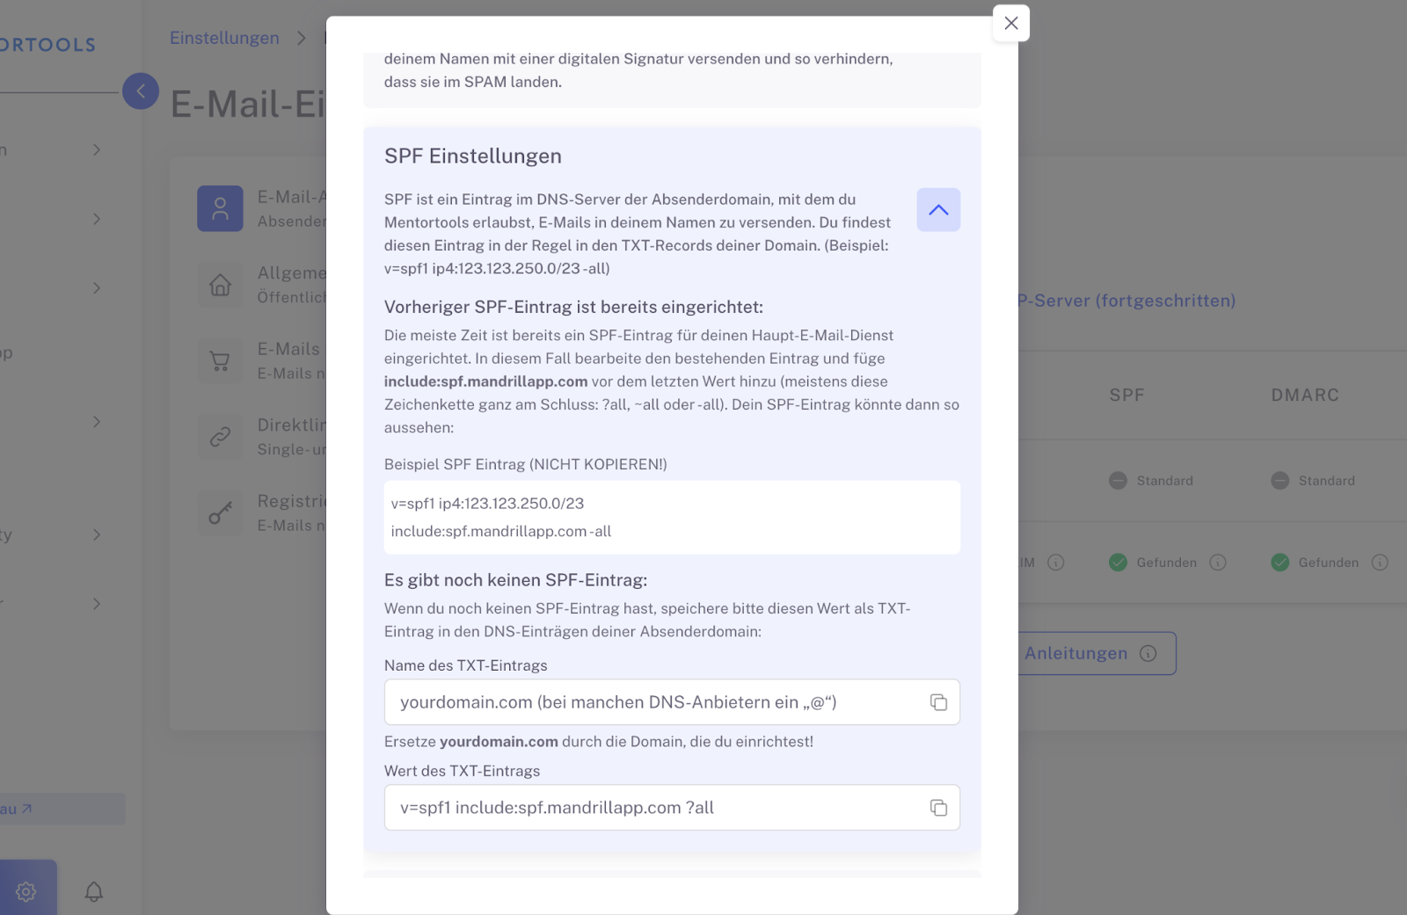The width and height of the screenshot is (1407, 915).
Task: Open notifications bell in the sidebar
Action: [x=94, y=892]
